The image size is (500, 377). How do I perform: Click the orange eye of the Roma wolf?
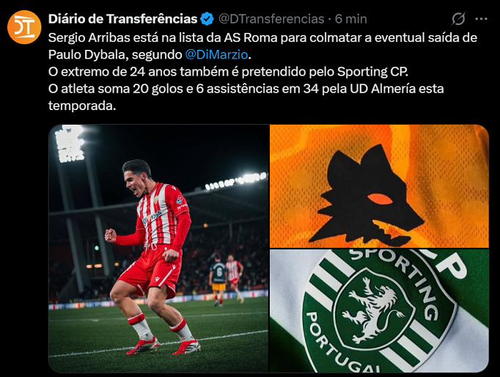click(380, 199)
